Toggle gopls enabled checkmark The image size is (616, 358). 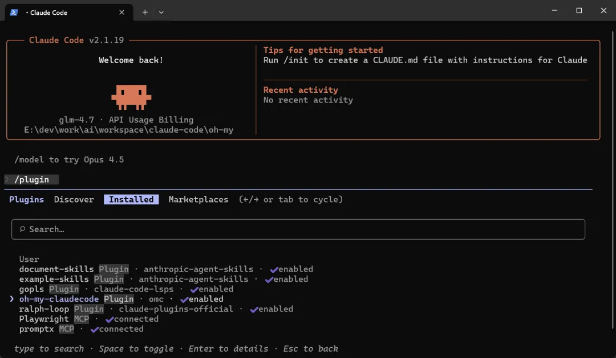coord(194,289)
